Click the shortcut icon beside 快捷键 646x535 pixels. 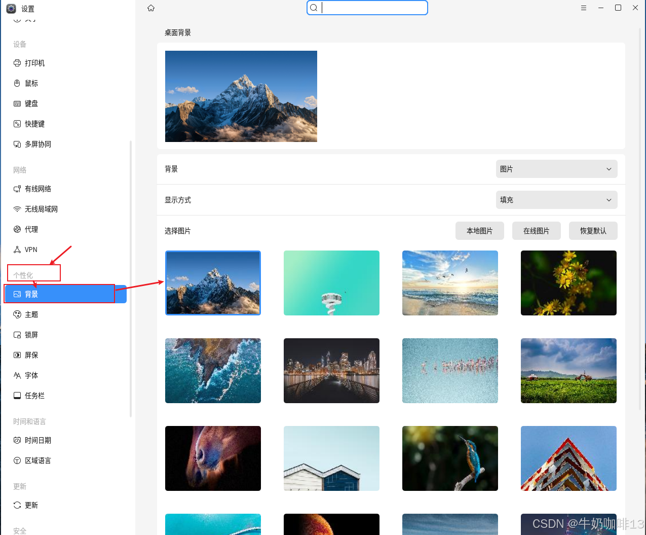17,124
